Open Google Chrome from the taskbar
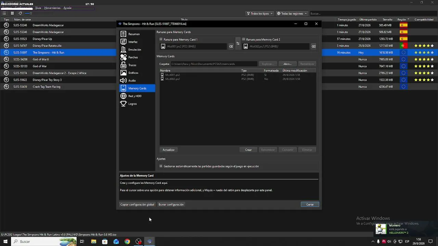This screenshot has height=246, width=438. pyautogui.click(x=127, y=242)
